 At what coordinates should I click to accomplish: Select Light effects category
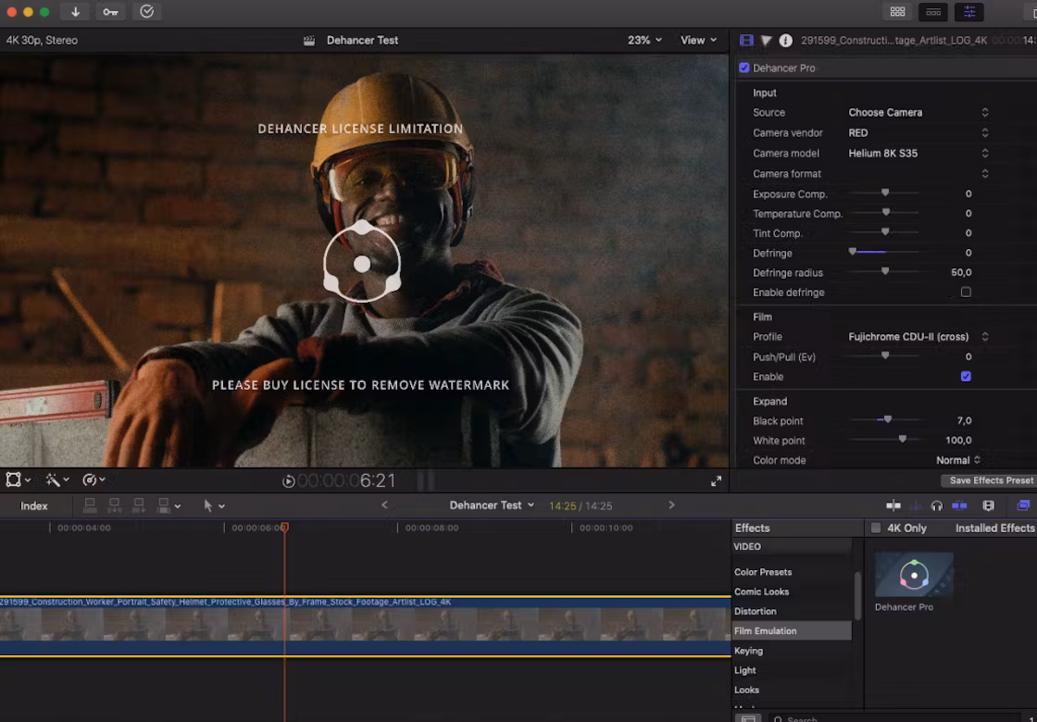pos(744,670)
